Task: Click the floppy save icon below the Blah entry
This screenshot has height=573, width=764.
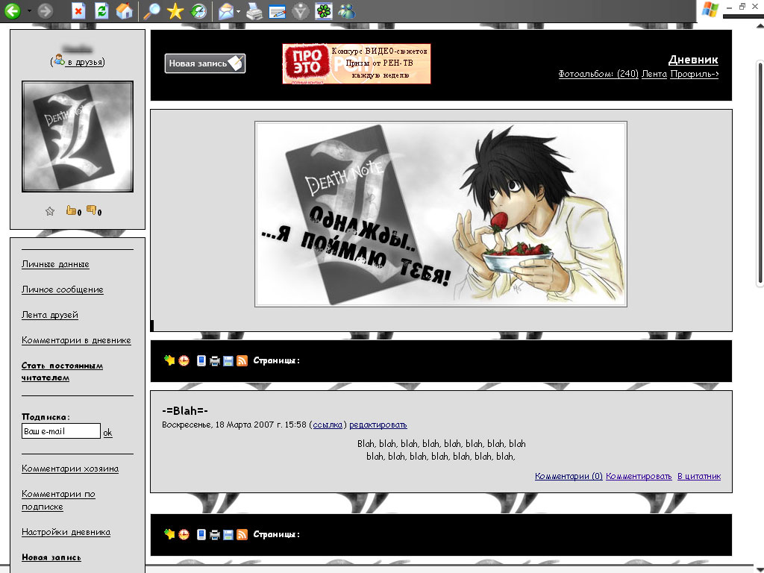Action: tap(228, 535)
